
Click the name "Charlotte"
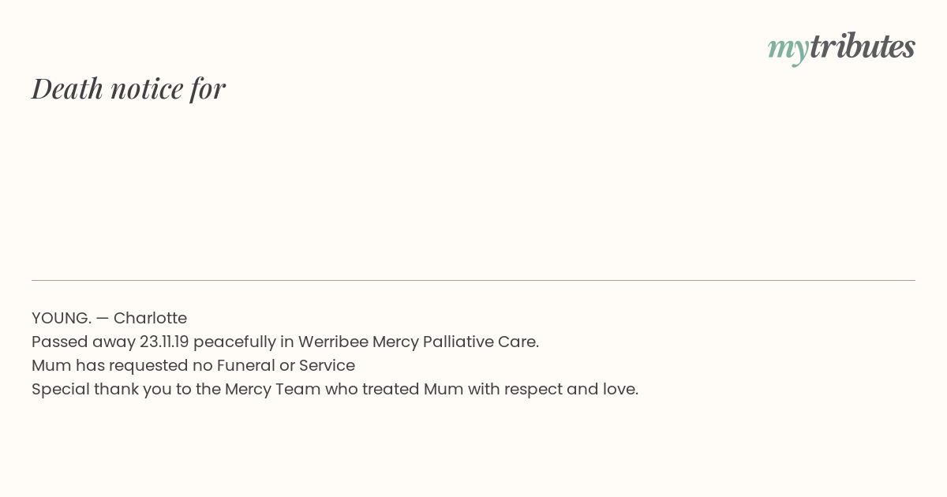point(150,318)
